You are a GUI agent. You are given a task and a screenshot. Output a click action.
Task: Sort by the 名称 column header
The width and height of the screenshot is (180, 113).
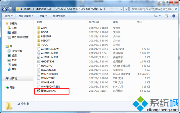(39, 22)
